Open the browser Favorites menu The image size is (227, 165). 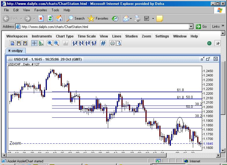pyautogui.click(x=41, y=10)
